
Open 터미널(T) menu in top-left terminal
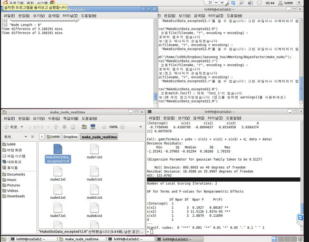pos(70,16)
